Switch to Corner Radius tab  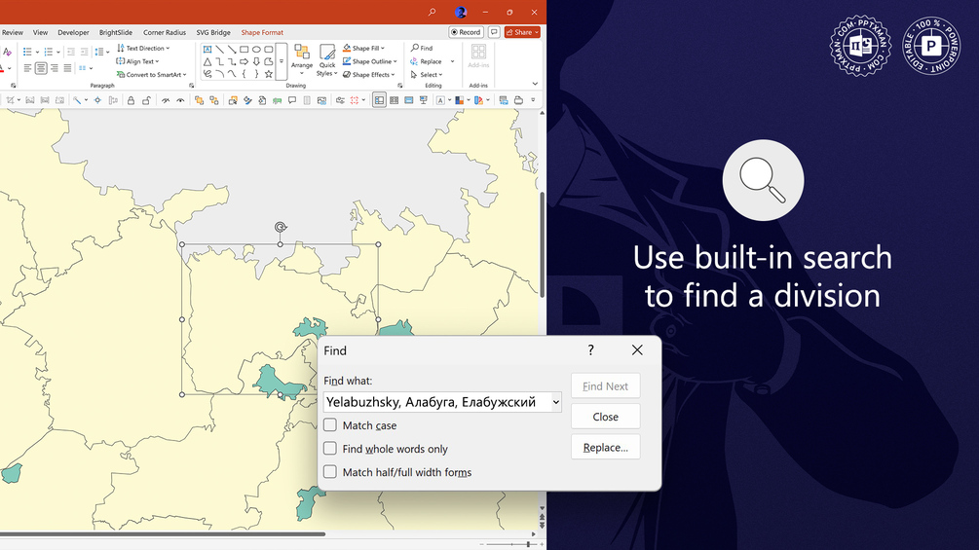(x=165, y=32)
